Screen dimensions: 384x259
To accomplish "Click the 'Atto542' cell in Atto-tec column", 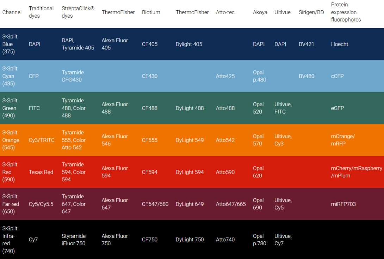I will click(225, 140).
